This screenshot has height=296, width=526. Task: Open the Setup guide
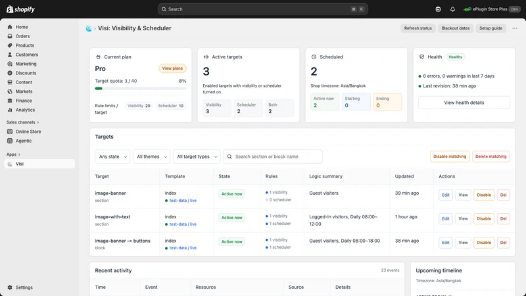(490, 28)
